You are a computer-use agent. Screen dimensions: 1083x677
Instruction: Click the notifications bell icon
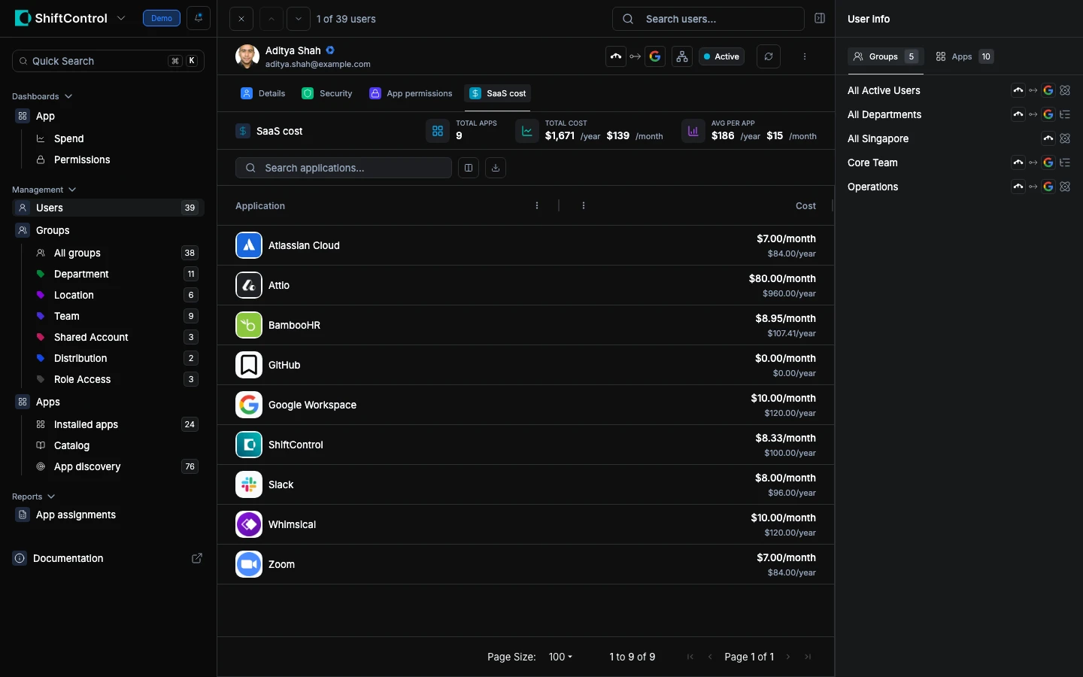coord(199,18)
